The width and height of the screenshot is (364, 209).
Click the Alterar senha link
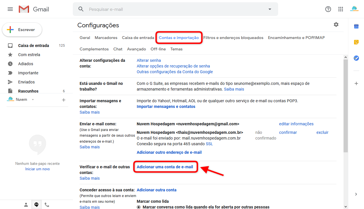point(149,60)
